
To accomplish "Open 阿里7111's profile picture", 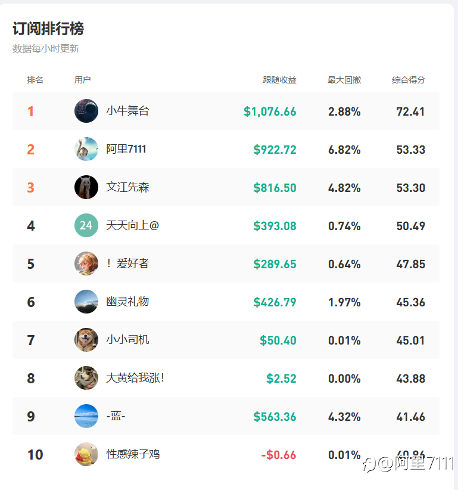I will 86,149.
